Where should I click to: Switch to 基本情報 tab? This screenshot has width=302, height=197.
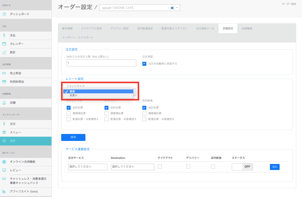click(68, 28)
